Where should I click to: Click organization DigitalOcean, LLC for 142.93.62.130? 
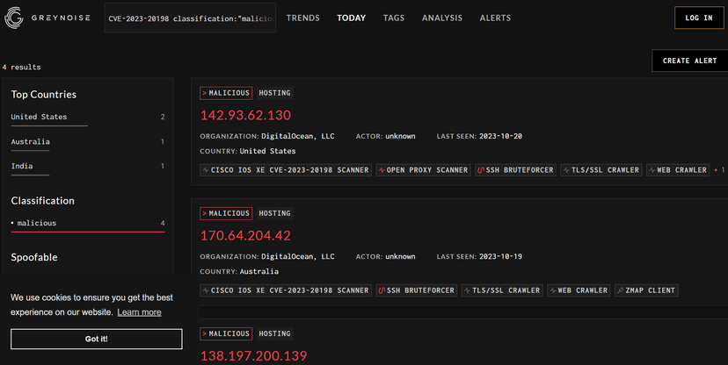(x=297, y=136)
